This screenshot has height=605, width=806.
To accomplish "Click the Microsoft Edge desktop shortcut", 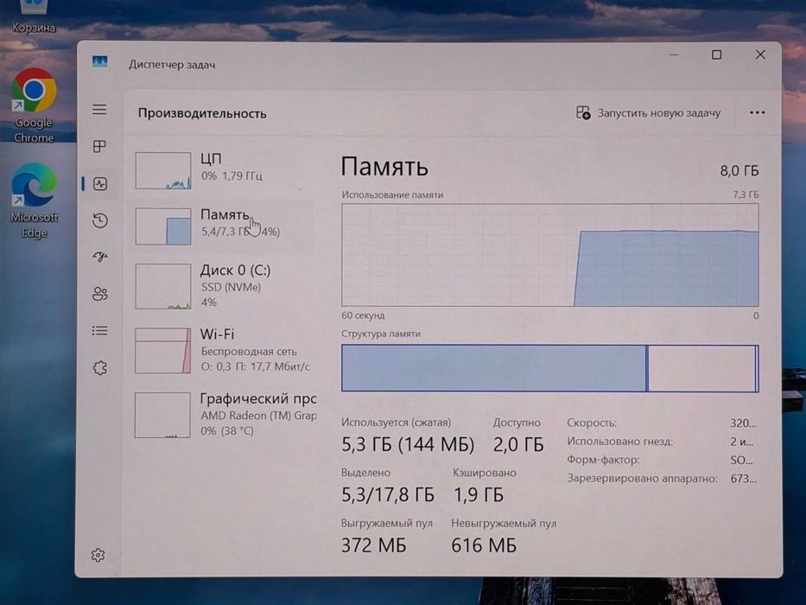I will [34, 201].
